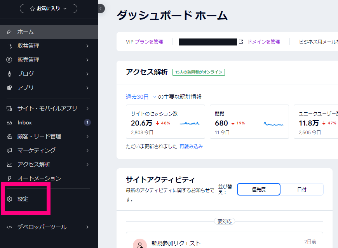The image size is (338, 248).
Task: Collapse the sidebar with the arrow button
Action: [x=101, y=9]
